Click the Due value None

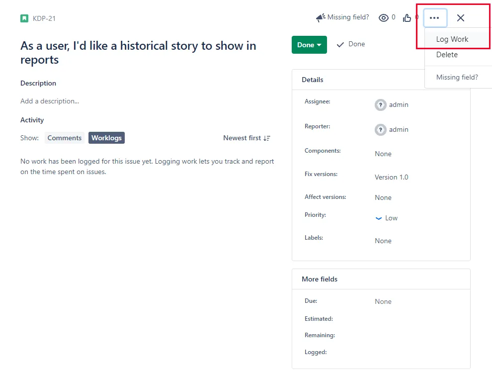(x=383, y=301)
